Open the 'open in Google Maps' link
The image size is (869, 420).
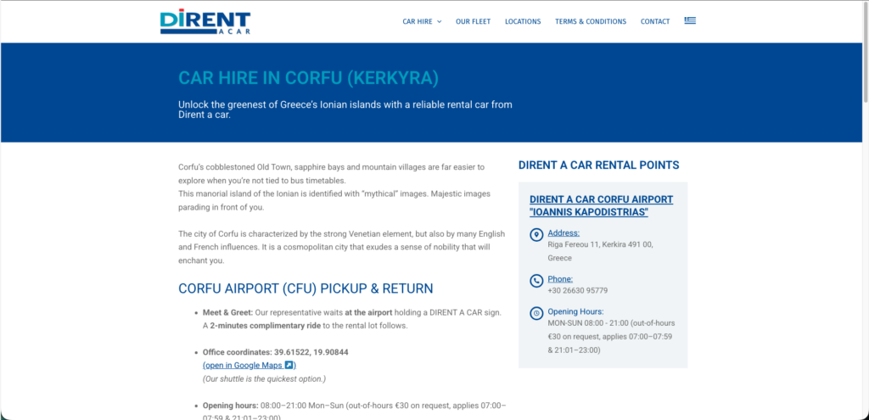pos(249,365)
